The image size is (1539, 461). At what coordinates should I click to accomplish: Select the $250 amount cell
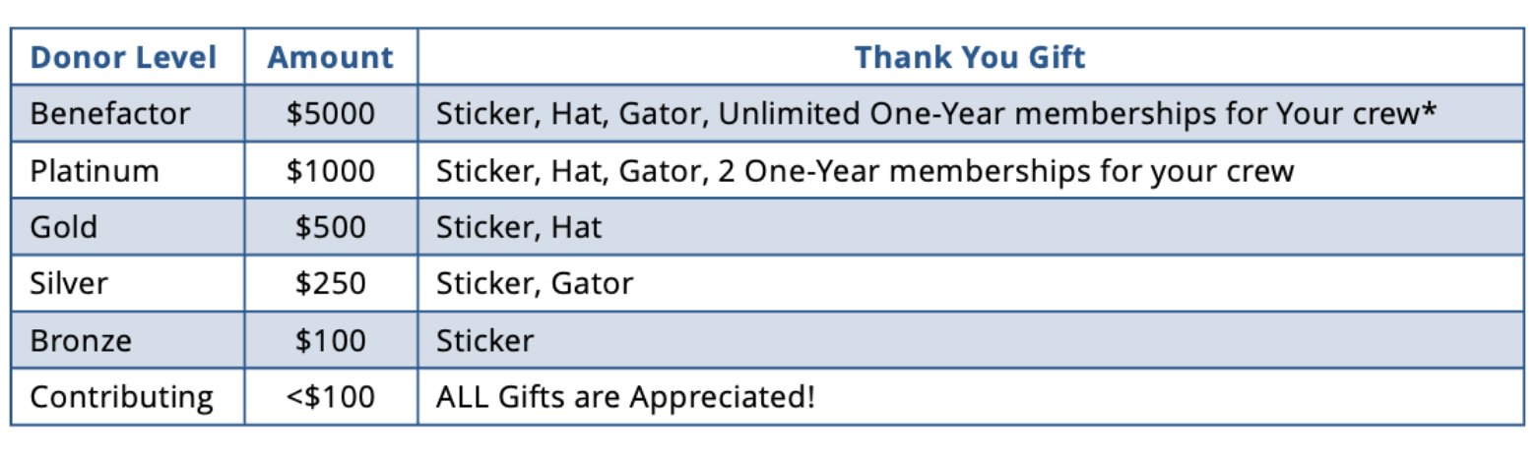pyautogui.click(x=331, y=284)
